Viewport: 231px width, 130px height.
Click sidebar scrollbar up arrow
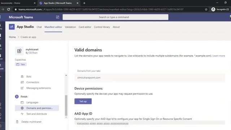(66, 75)
